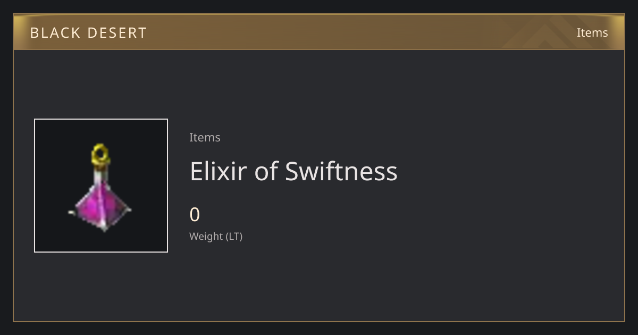Image resolution: width=638 pixels, height=335 pixels.
Task: Click the word BLACK in the header
Action: coord(54,33)
